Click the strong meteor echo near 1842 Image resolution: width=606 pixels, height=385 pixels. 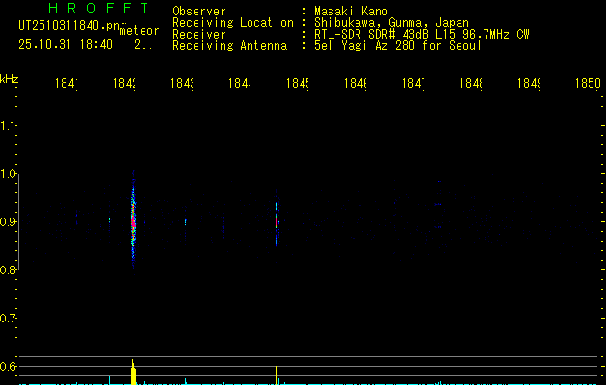(133, 220)
